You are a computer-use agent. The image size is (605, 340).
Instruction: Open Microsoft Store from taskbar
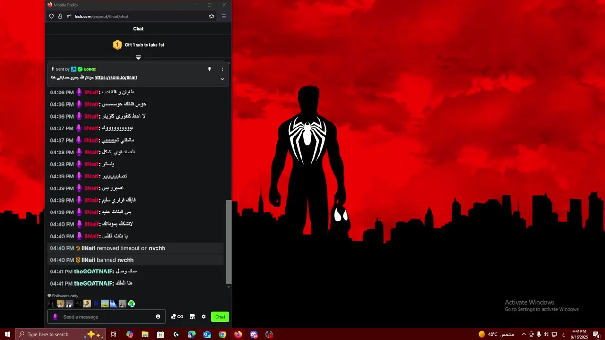pos(161,334)
